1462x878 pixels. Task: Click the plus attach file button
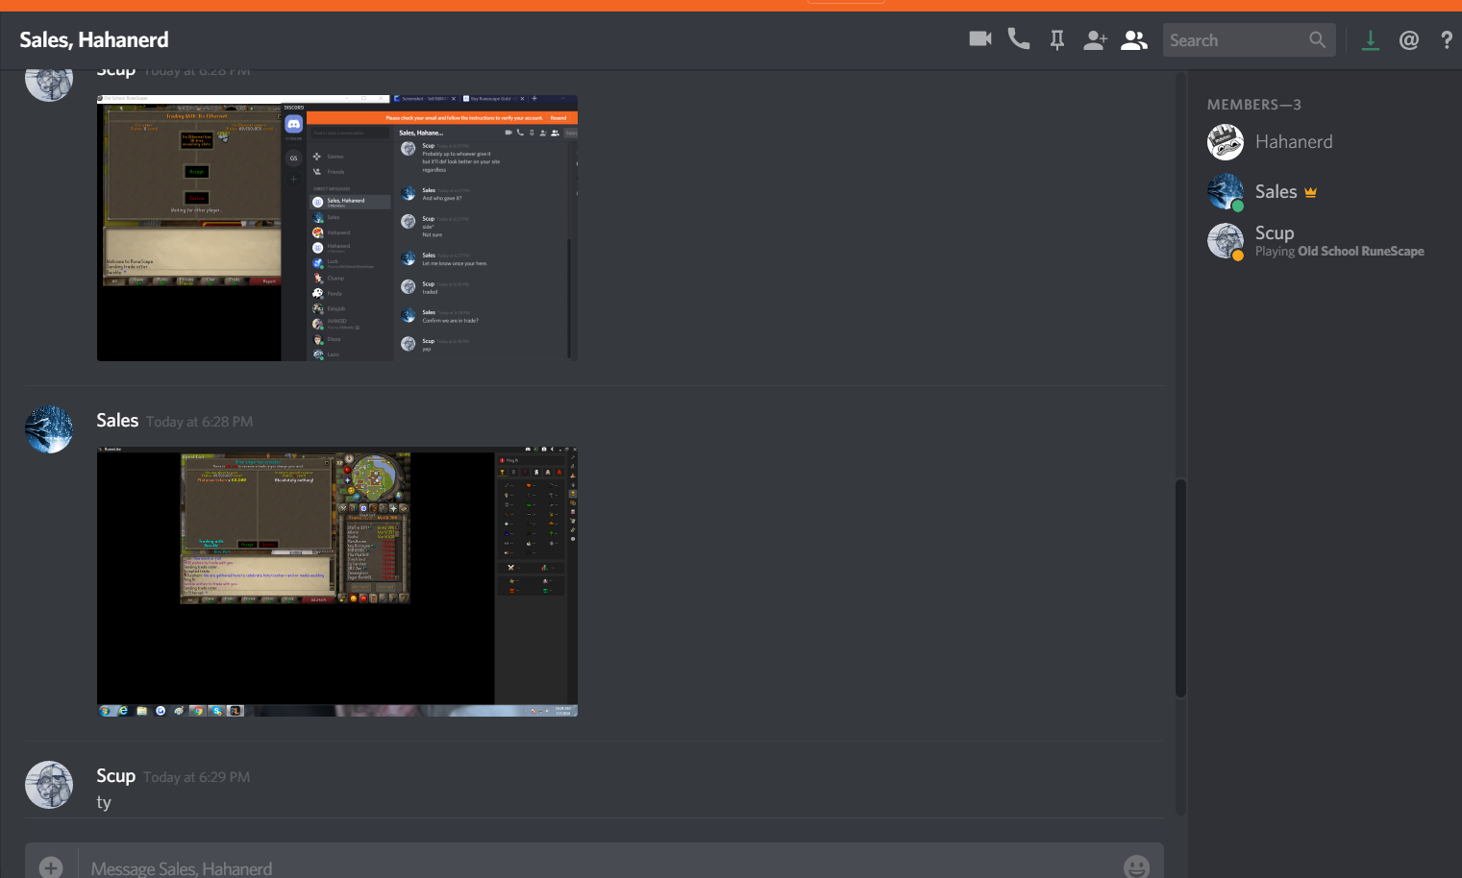pyautogui.click(x=51, y=866)
